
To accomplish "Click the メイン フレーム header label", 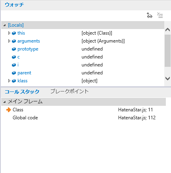I will pyautogui.click(x=25, y=102).
